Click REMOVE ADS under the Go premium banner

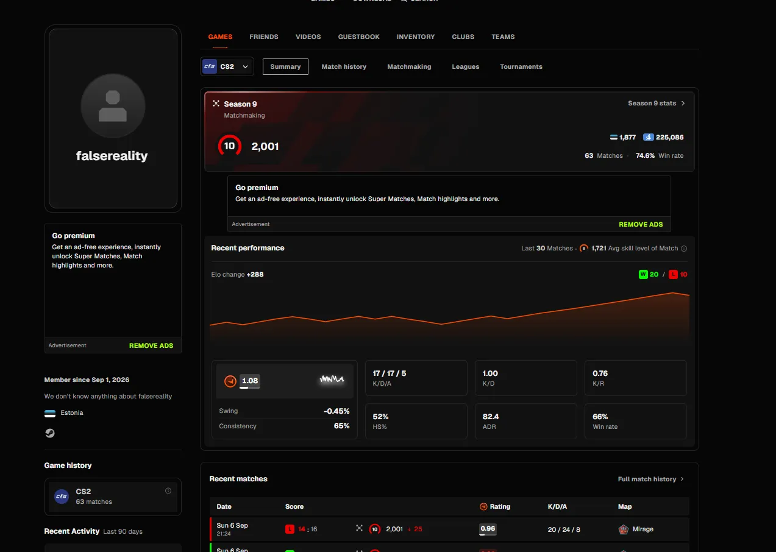641,224
